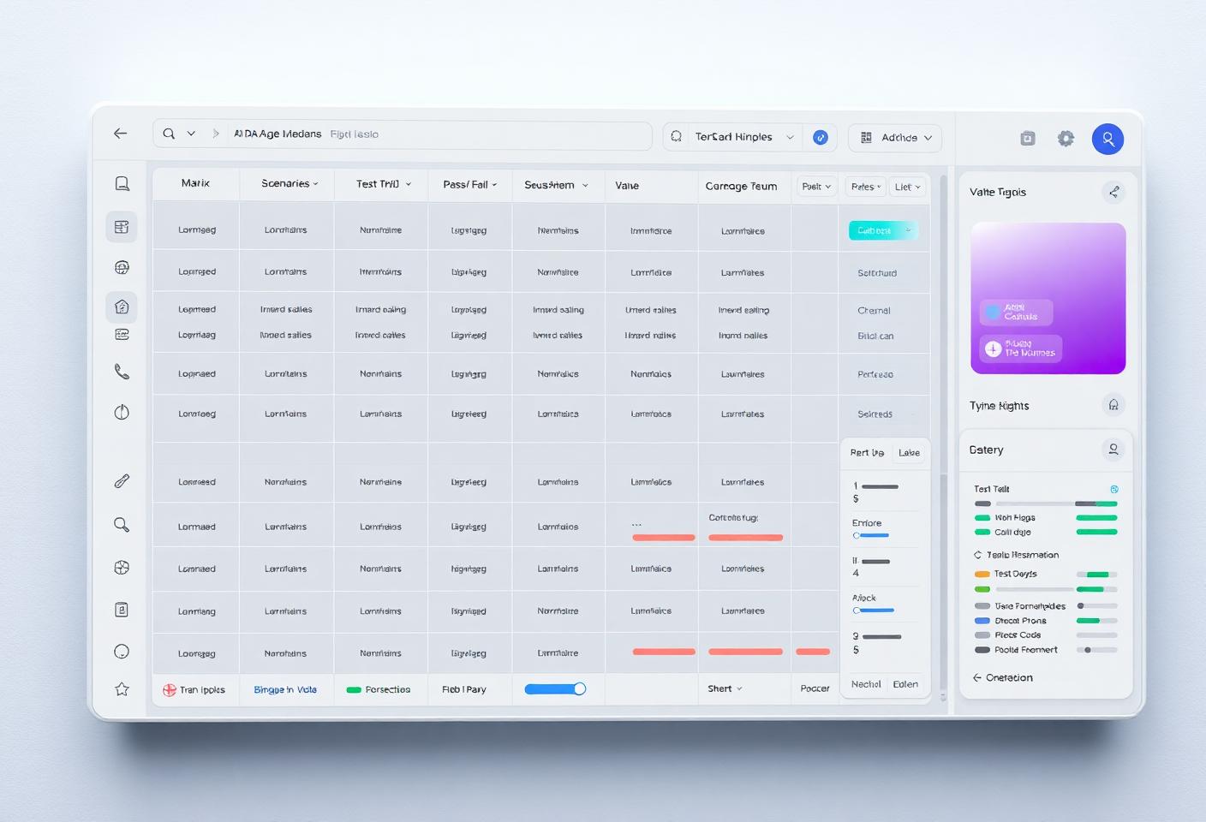This screenshot has height=822, width=1206.
Task: Click the small blue icon beside Test Telit
Action: click(x=1114, y=489)
